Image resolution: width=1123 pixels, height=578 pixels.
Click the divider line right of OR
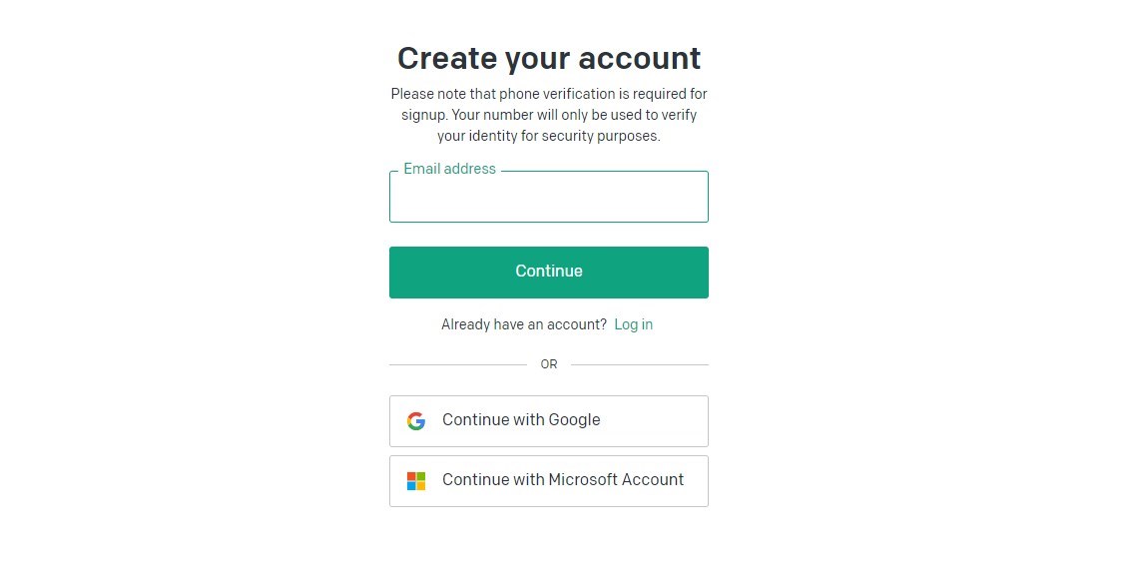[640, 364]
